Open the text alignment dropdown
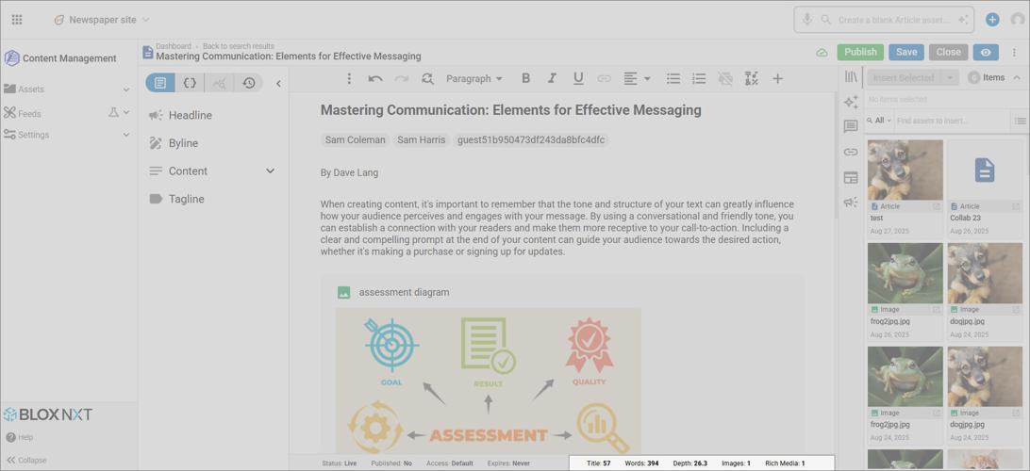Viewport: 1030px width, 471px height. click(x=637, y=79)
